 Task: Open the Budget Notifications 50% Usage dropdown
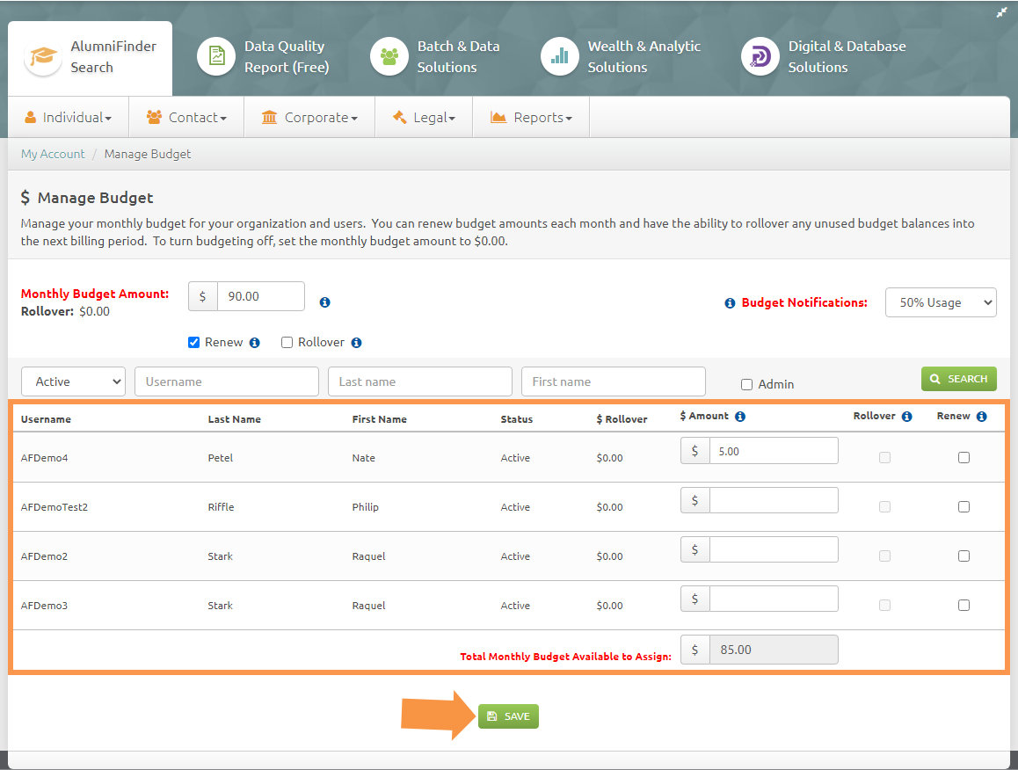941,302
